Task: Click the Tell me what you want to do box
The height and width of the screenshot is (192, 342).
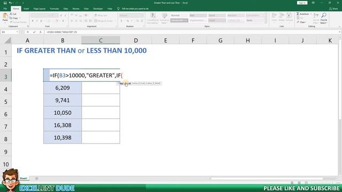Action: pos(135,9)
